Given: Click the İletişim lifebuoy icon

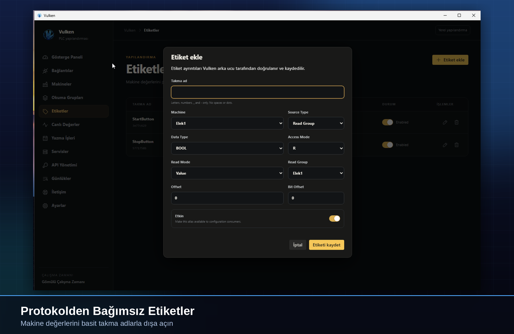Looking at the screenshot, I should tap(45, 192).
